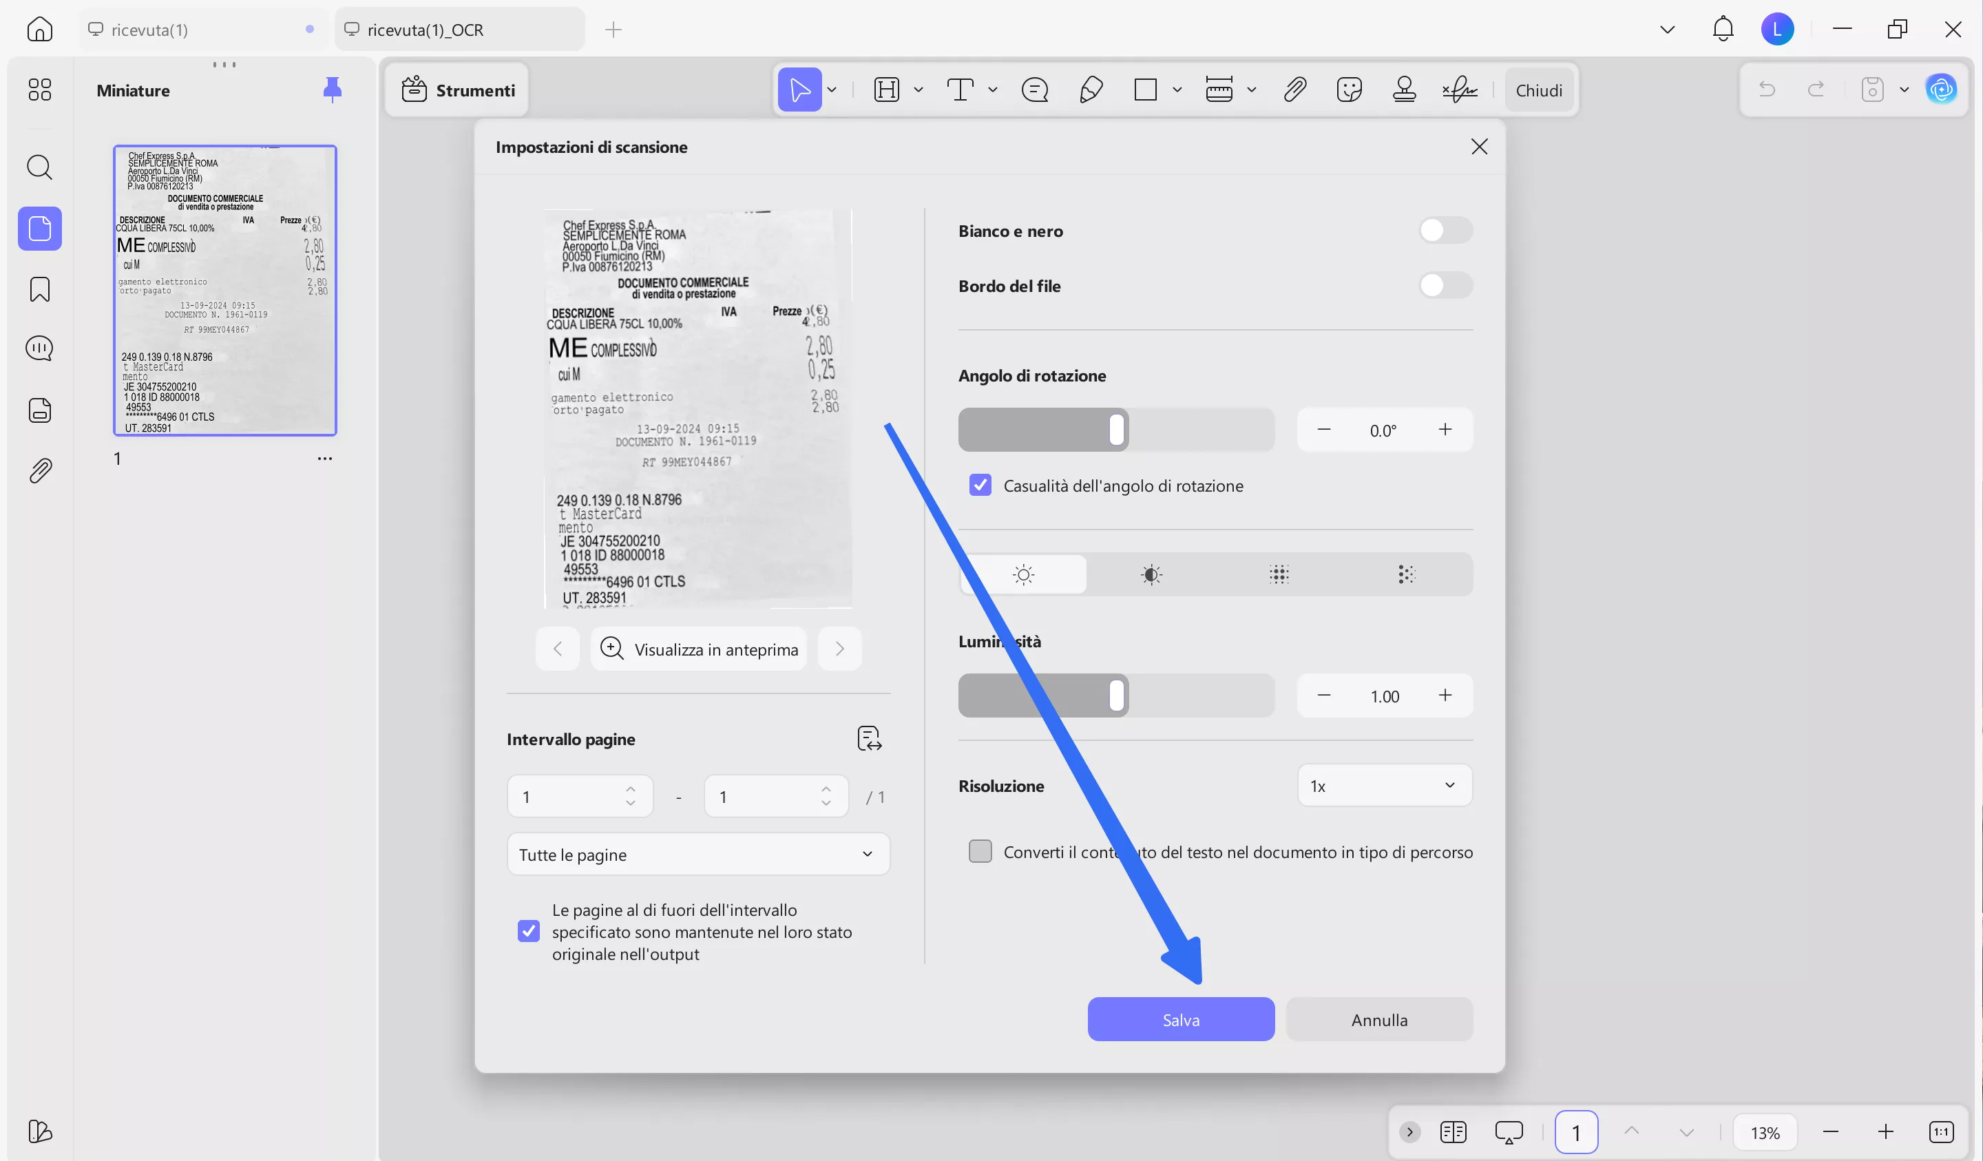Click the Luminosità slider handle
This screenshot has width=1983, height=1161.
(1116, 695)
